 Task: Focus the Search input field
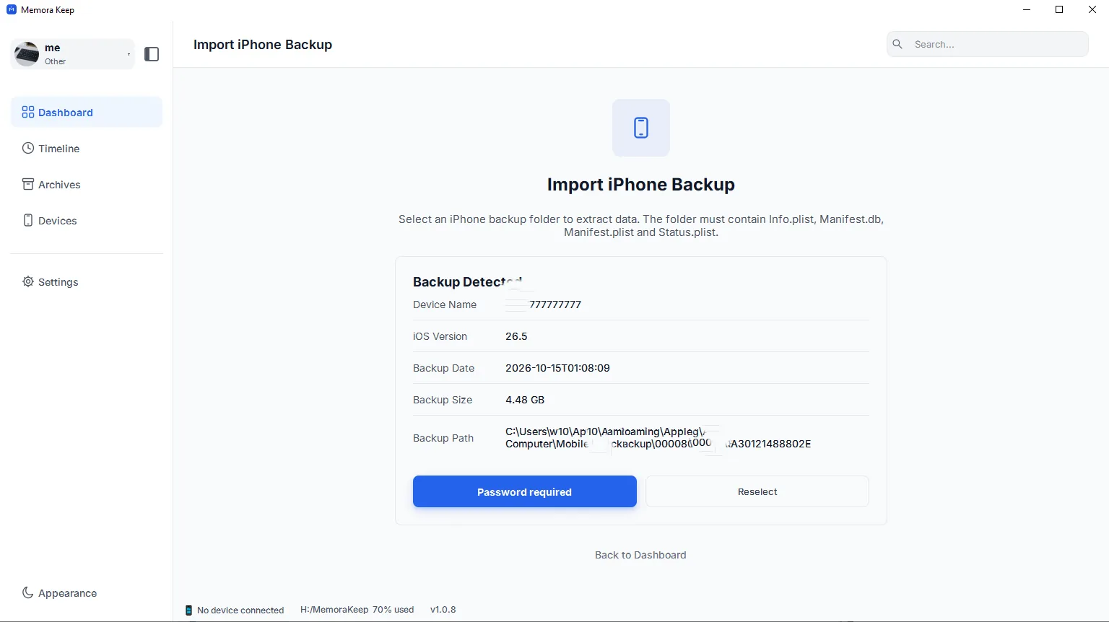pyautogui.click(x=988, y=44)
